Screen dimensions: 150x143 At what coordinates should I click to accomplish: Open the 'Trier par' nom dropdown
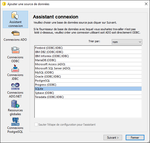[x=127, y=42]
